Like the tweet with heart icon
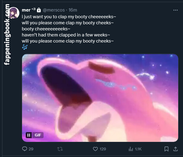The height and width of the screenshot is (157, 183). (95, 149)
